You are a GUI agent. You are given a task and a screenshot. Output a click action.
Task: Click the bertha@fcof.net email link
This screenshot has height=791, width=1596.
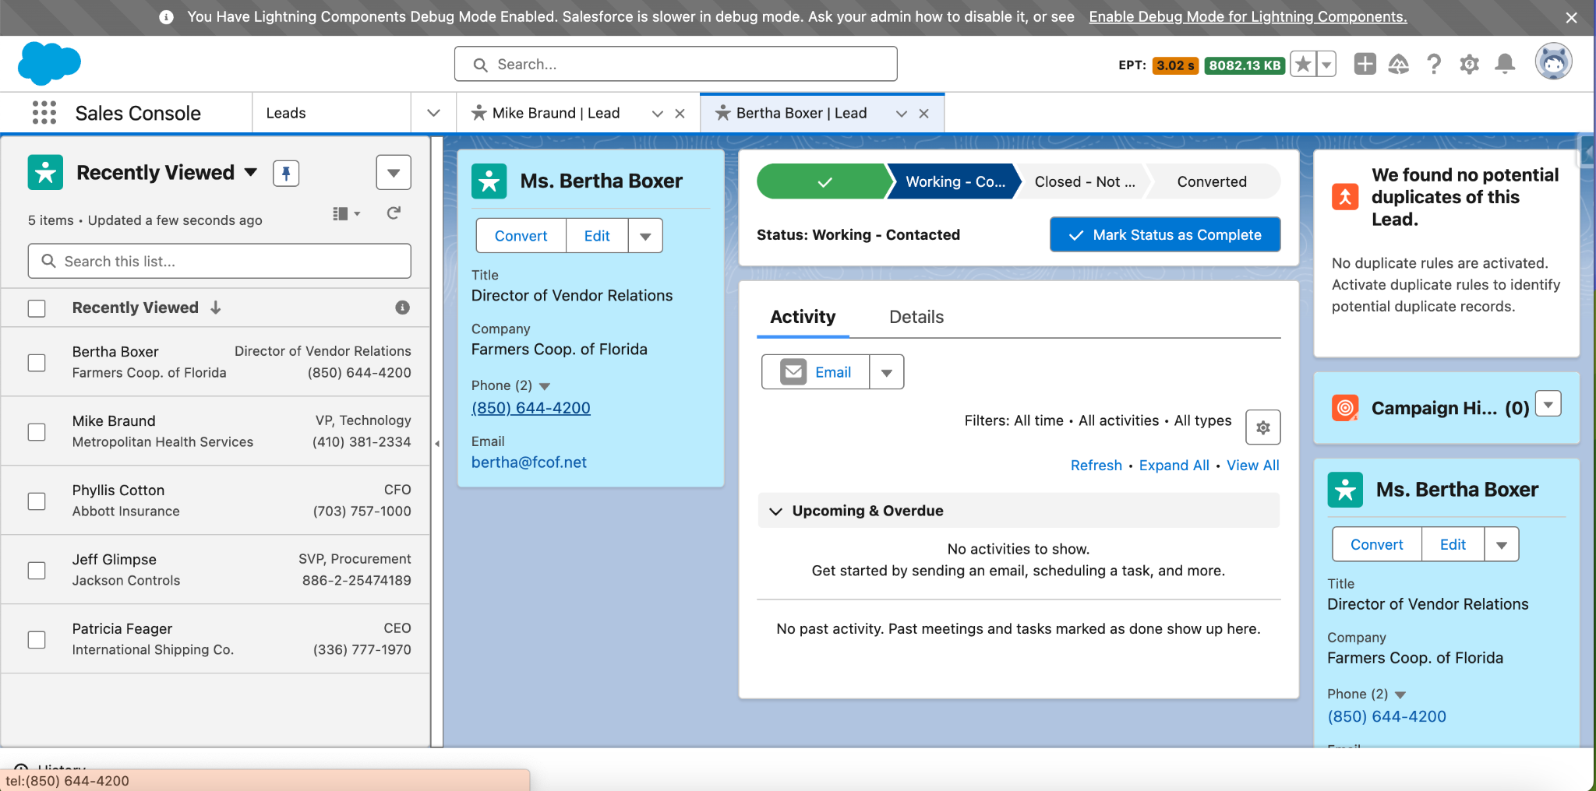coord(528,462)
